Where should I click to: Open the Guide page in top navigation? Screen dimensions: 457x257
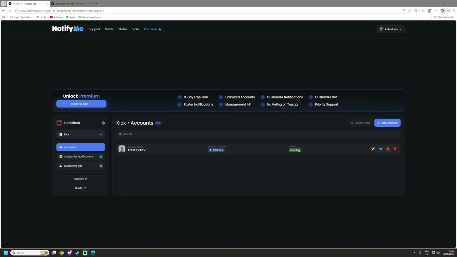pos(109,29)
